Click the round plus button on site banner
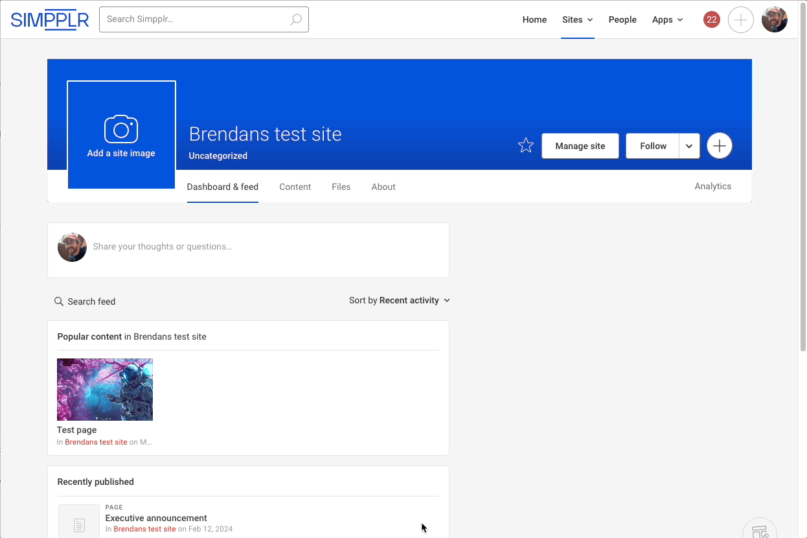Screen dimensions: 807x538 [x=719, y=146]
